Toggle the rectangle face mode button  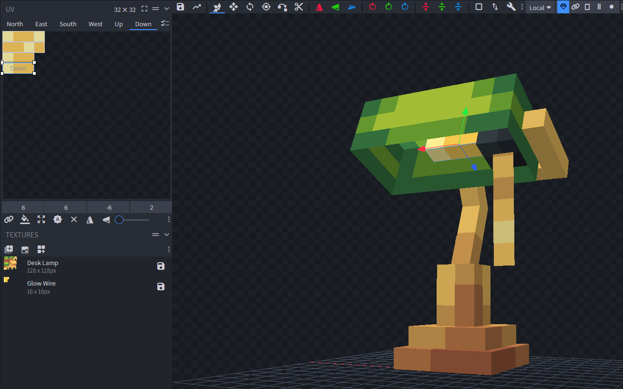[x=587, y=7]
